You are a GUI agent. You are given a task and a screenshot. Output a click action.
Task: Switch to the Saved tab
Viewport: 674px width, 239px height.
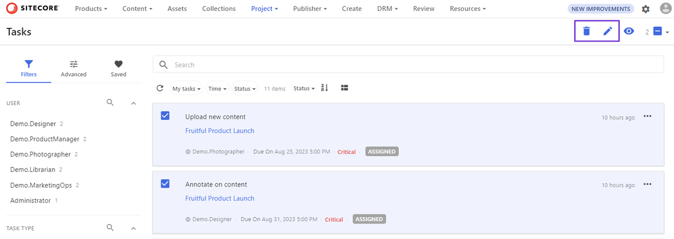[x=118, y=68]
